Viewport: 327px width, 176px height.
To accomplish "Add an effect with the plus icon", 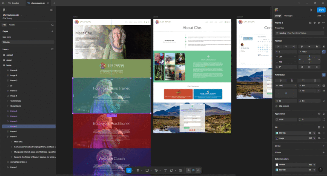I will point(324,153).
